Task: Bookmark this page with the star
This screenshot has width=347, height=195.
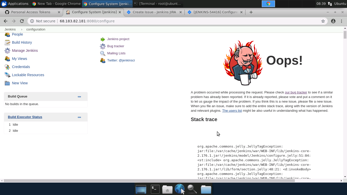Action: pos(323,21)
